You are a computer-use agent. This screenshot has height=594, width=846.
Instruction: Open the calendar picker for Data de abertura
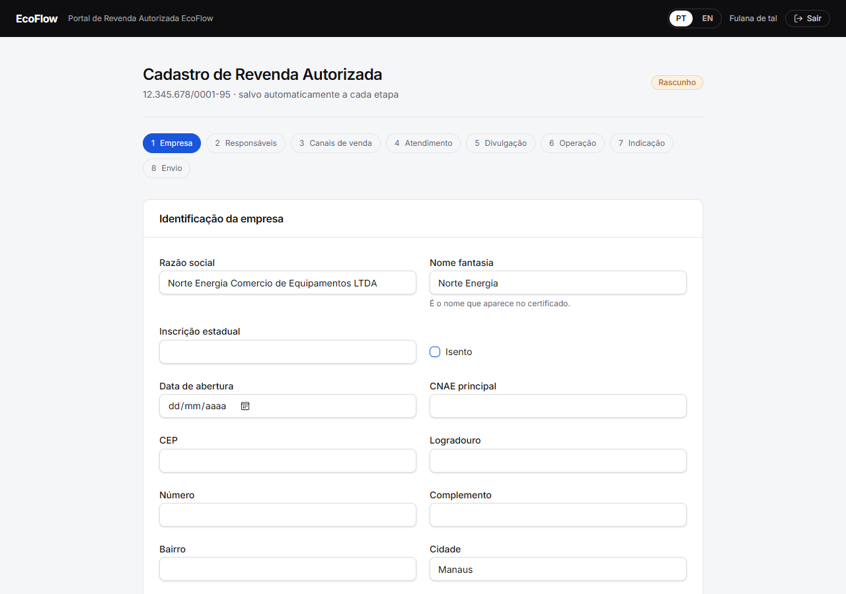pyautogui.click(x=245, y=406)
